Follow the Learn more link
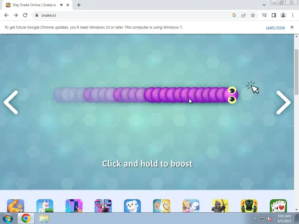The height and width of the screenshot is (224, 299). (275, 27)
